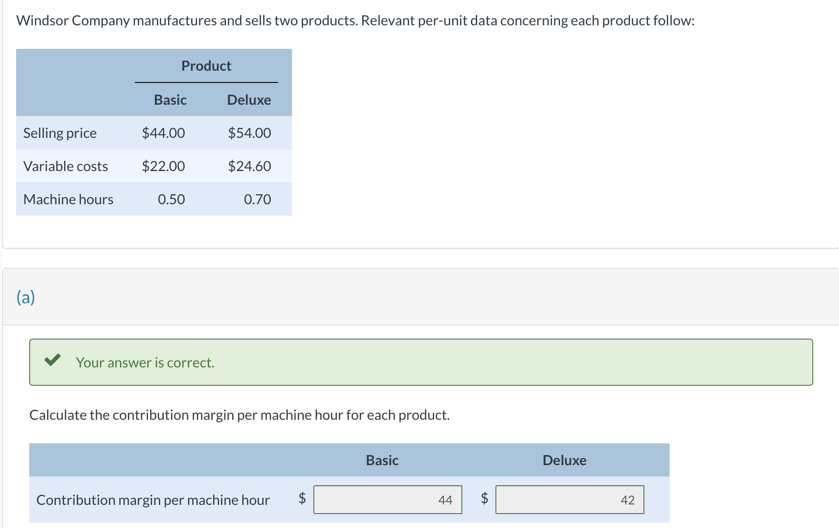
Task: Click the Deluxe machine hours 0.70
Action: tap(257, 199)
